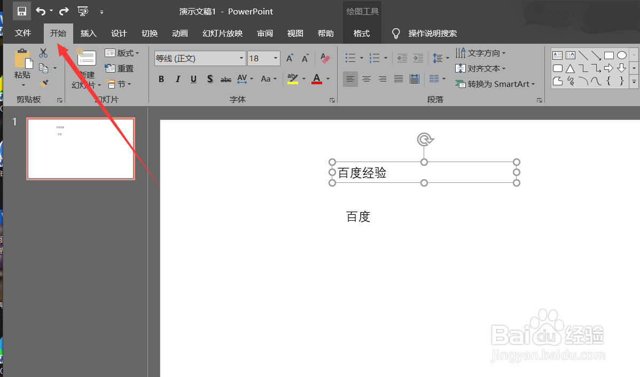
Task: Open the Change Case Aa dropdown
Action: 269,79
